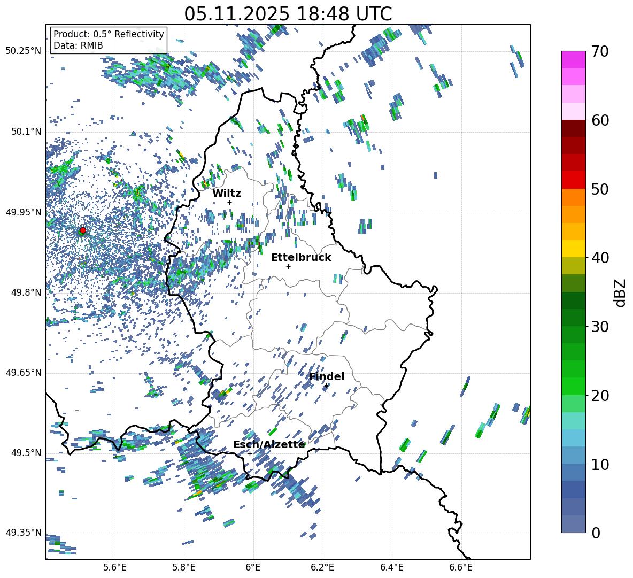Click the red radar site marker dot

[82, 230]
